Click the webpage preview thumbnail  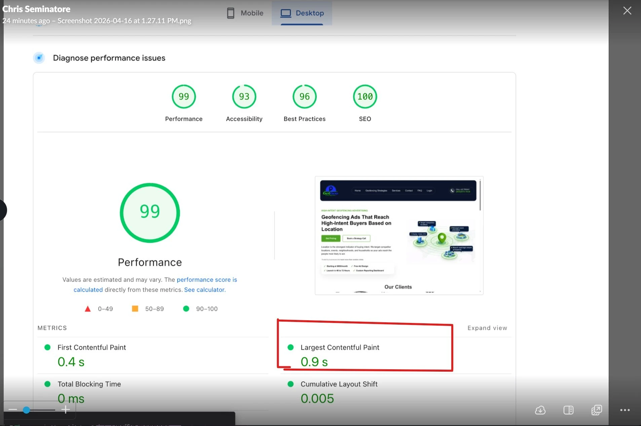click(399, 235)
